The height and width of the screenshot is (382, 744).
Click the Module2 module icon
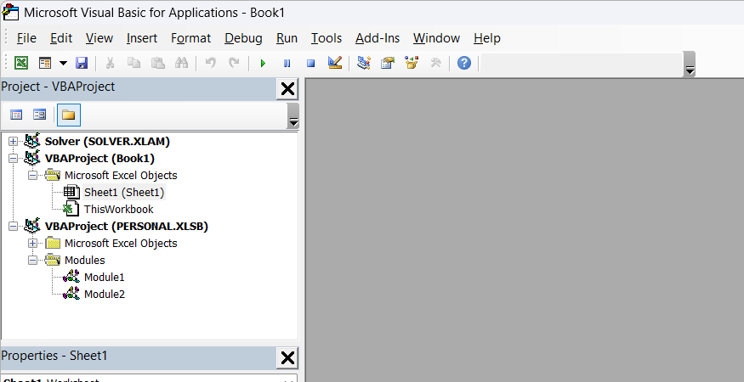click(x=71, y=295)
